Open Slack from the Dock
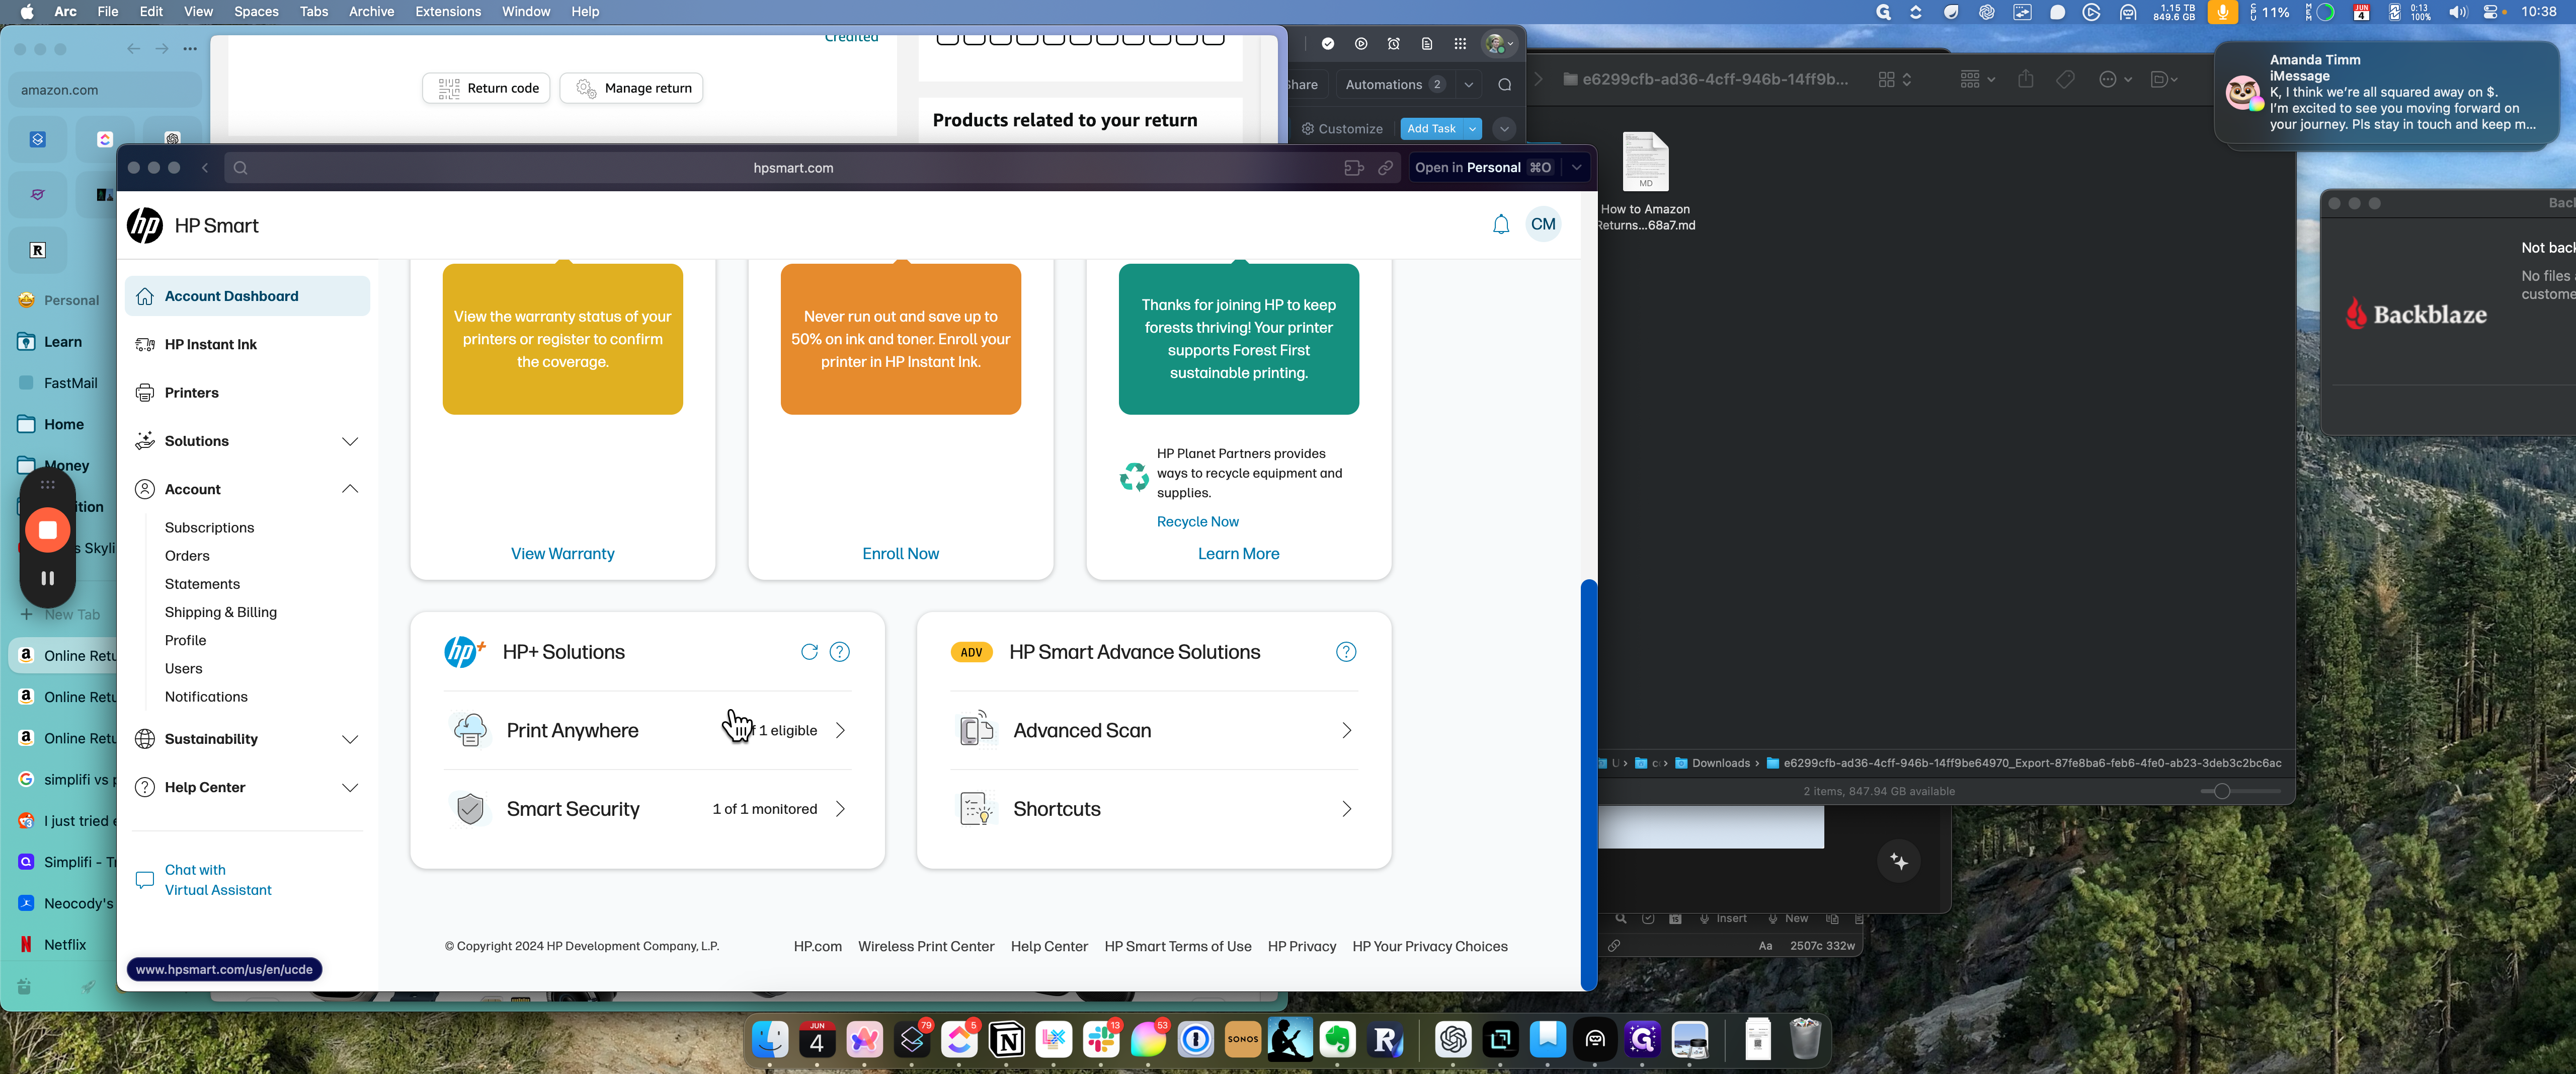The width and height of the screenshot is (2576, 1074). coord(1101,1040)
